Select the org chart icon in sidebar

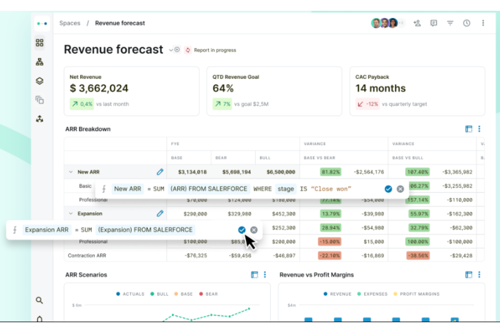click(40, 62)
